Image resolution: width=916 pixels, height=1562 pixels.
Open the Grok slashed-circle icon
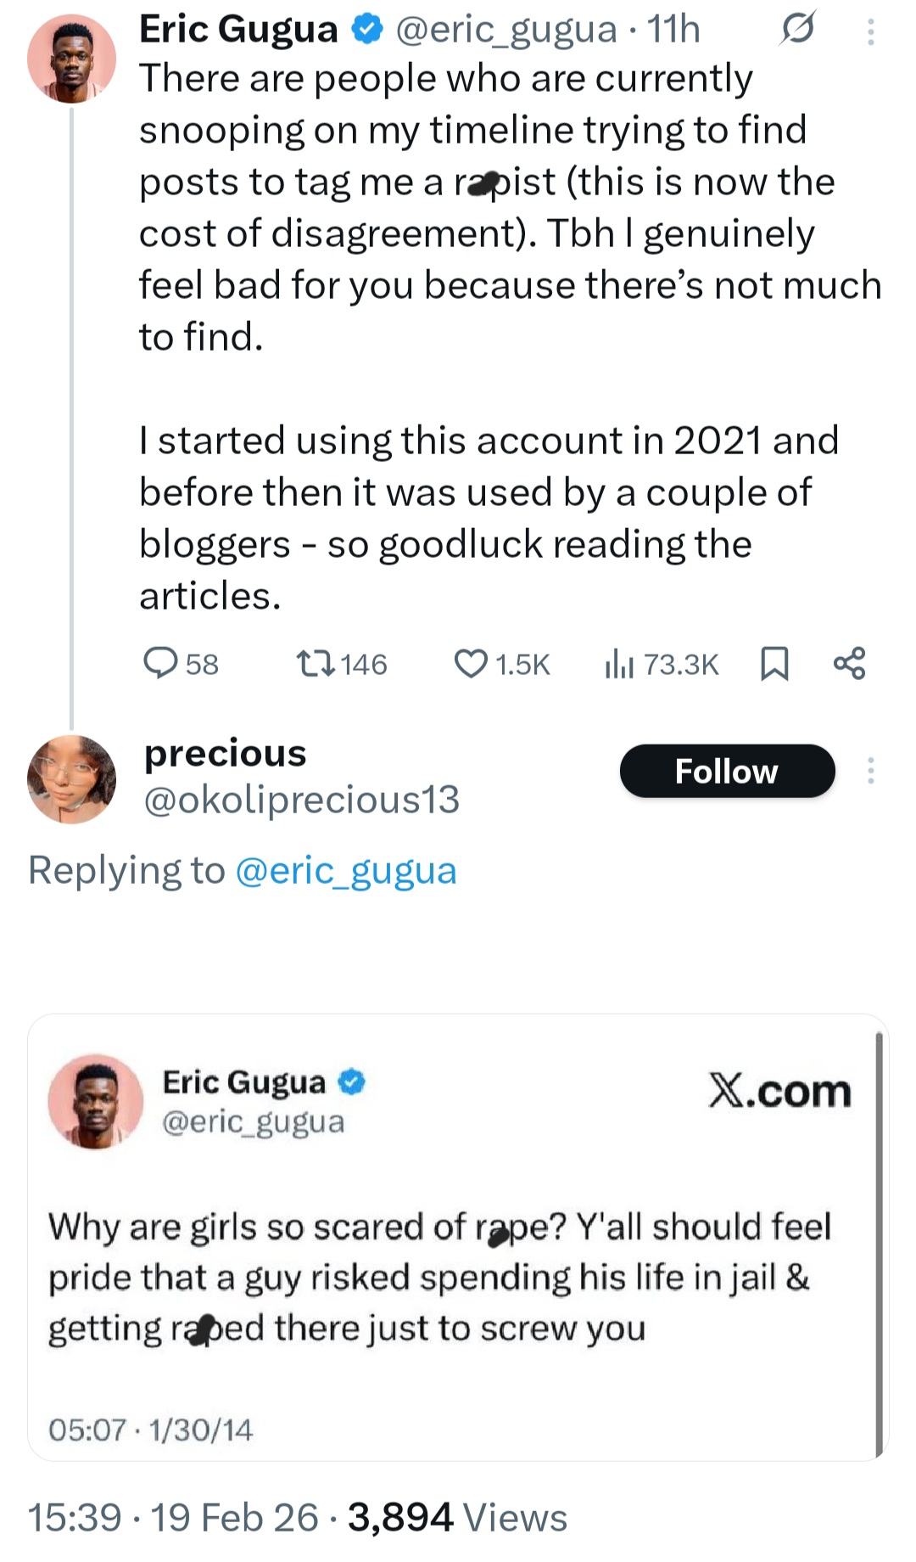798,31
